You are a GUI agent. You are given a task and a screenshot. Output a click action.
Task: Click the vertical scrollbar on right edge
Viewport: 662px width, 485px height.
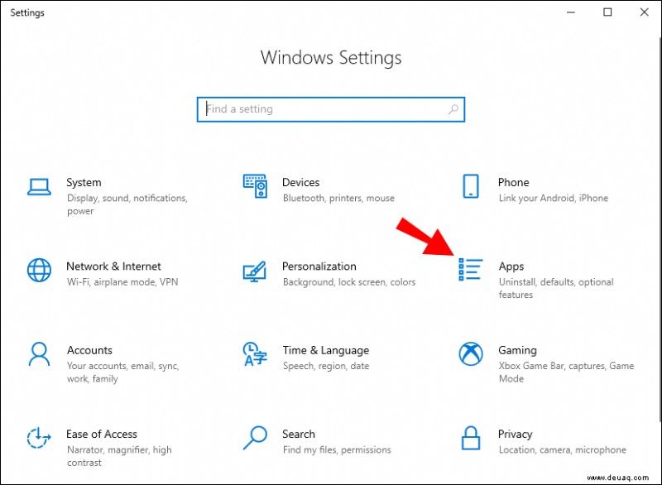[660, 228]
